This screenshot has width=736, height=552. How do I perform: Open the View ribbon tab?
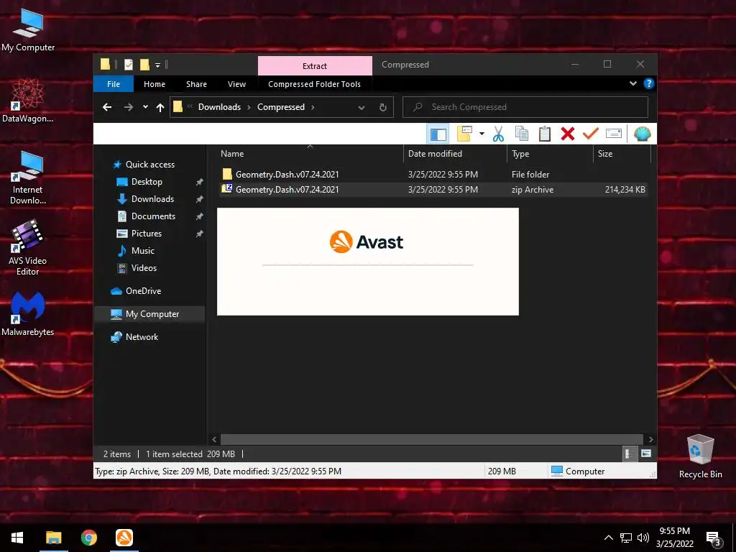(236, 84)
